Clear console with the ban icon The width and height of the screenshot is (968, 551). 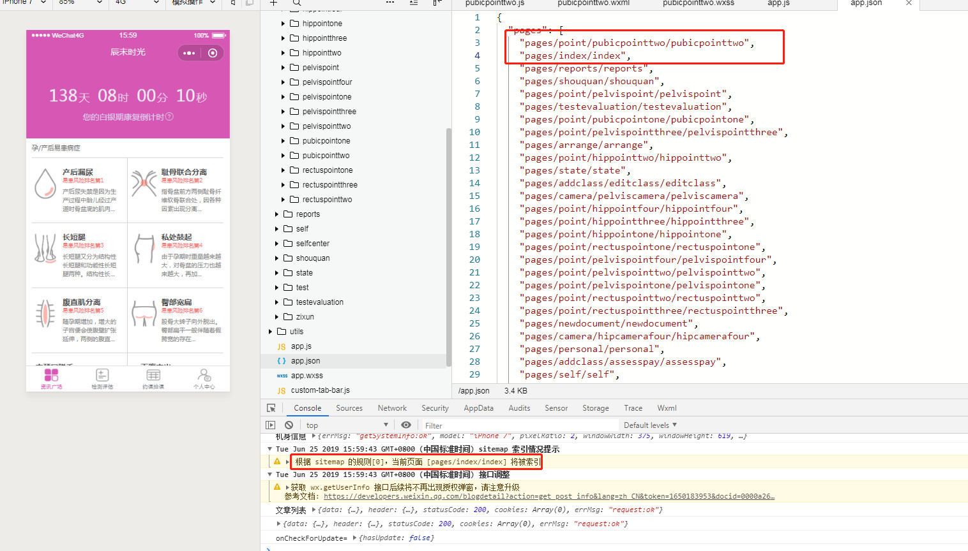289,425
